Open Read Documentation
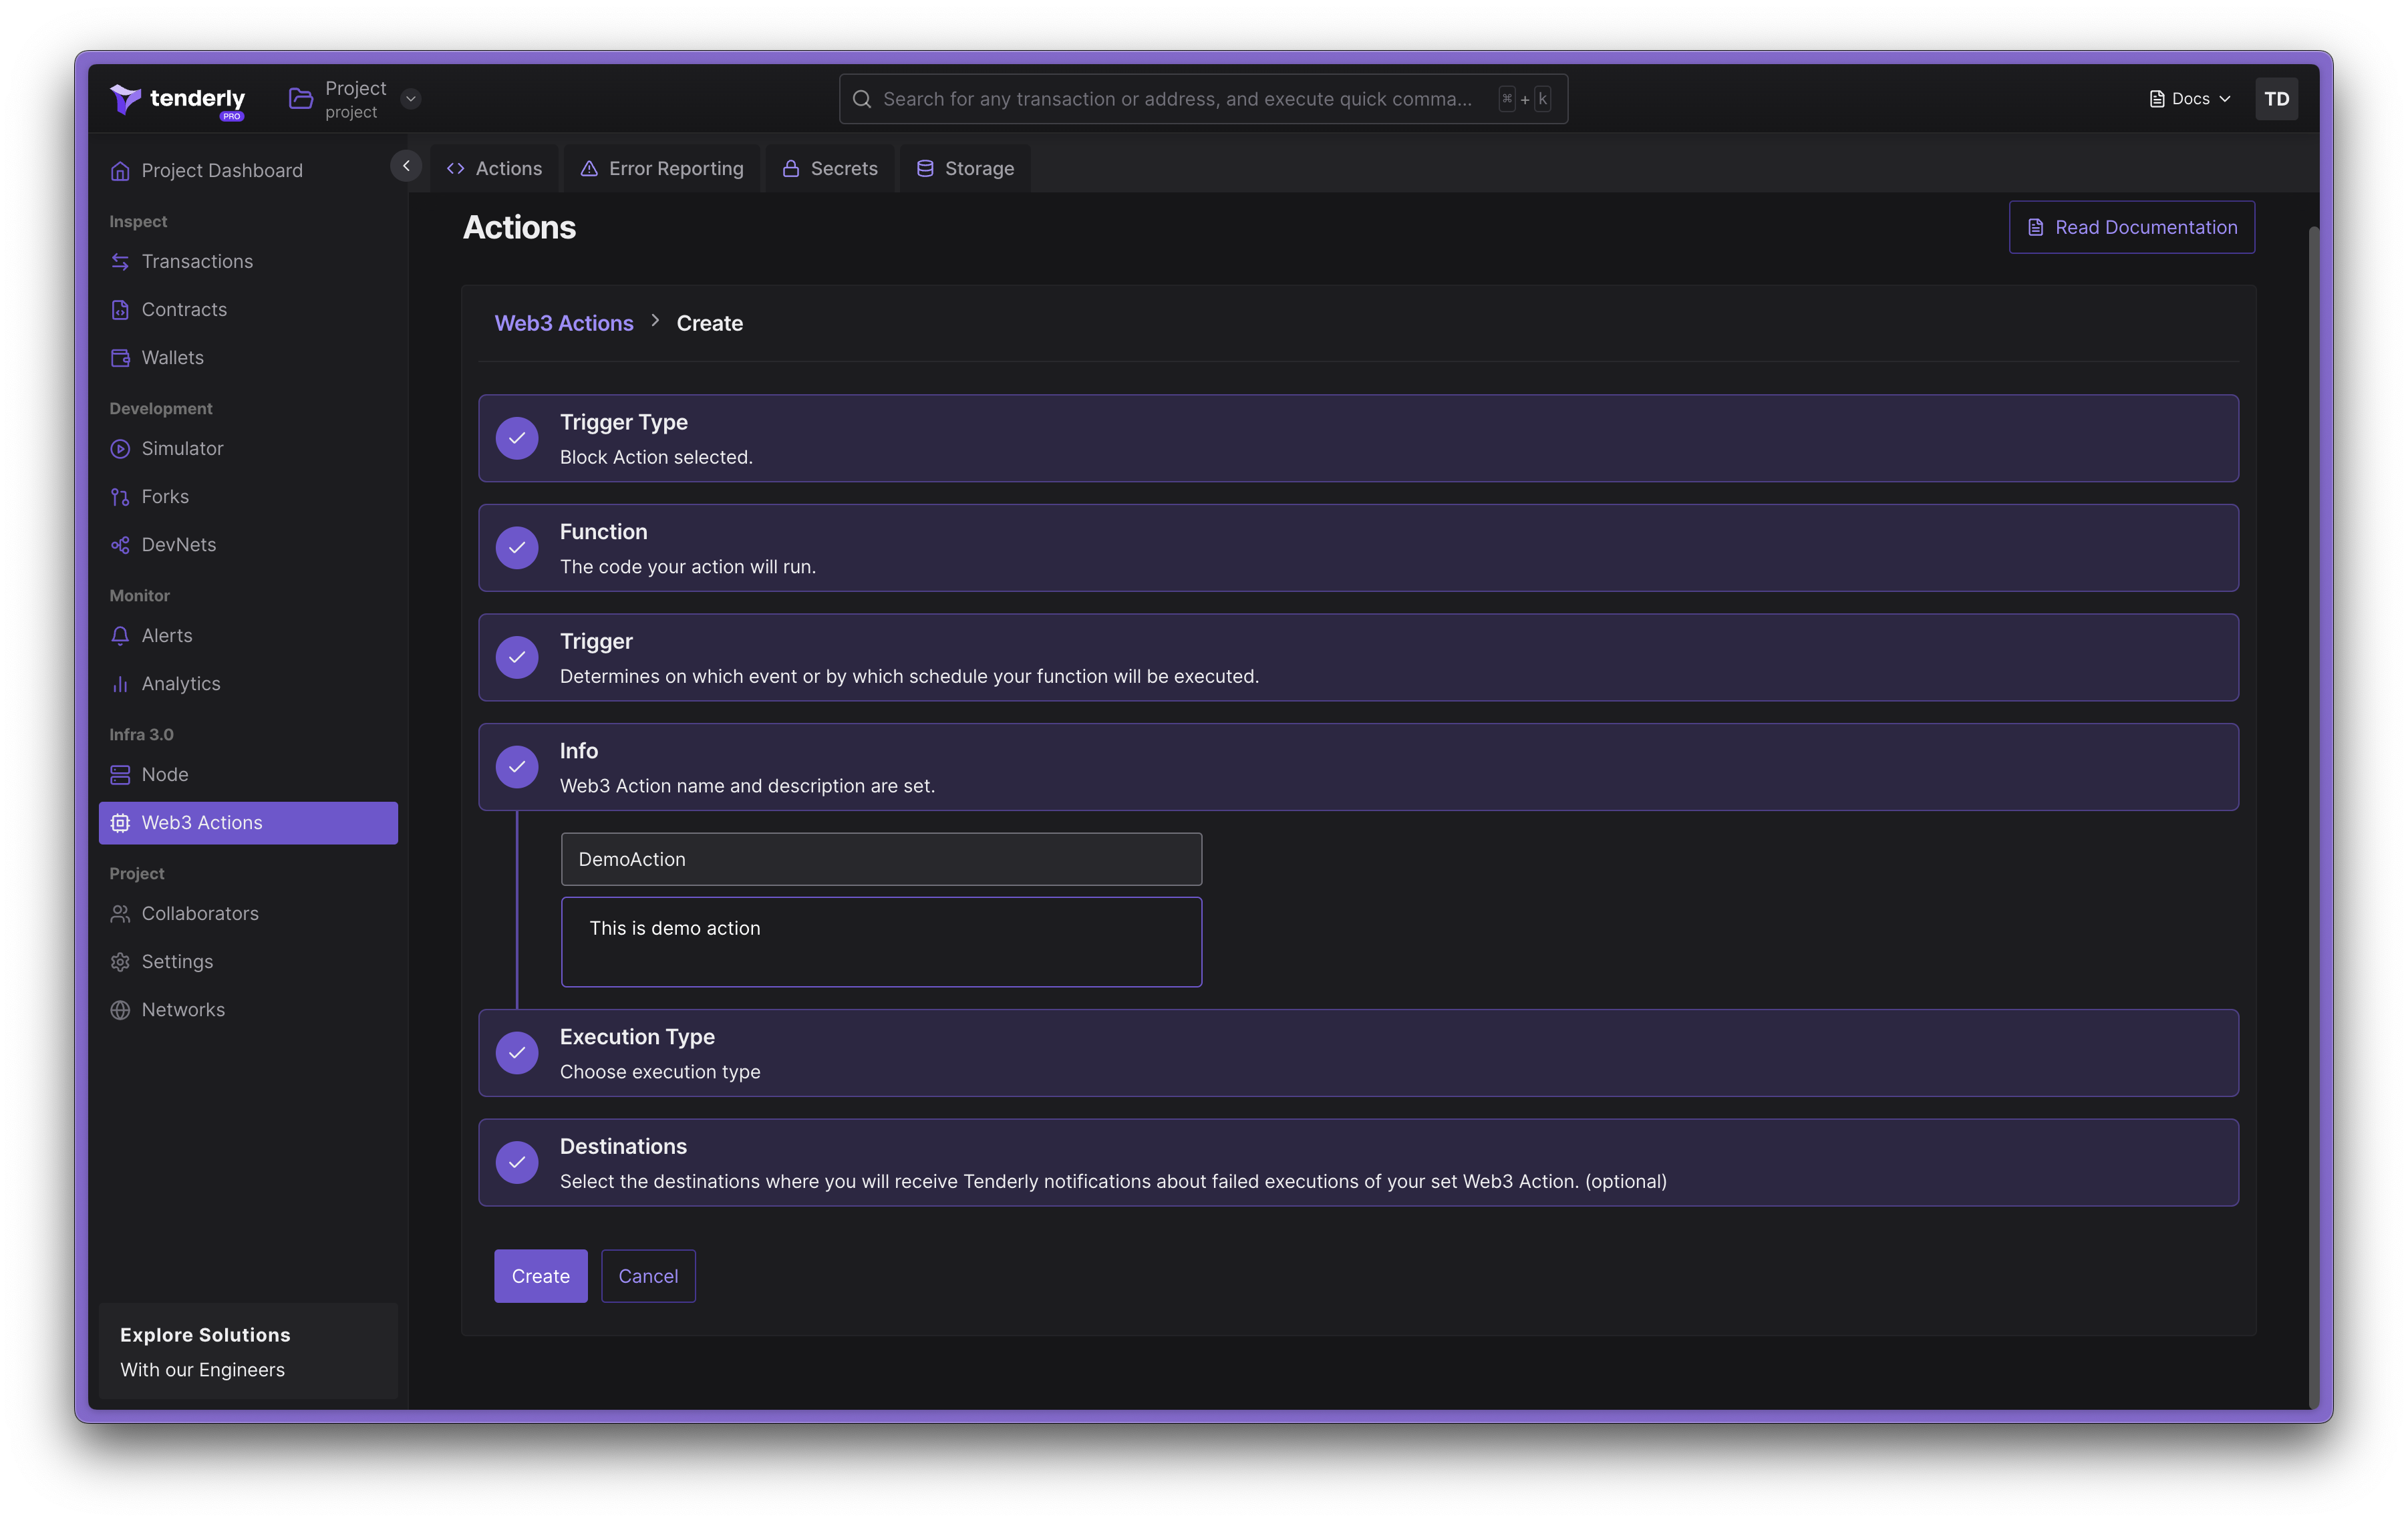 [x=2132, y=227]
